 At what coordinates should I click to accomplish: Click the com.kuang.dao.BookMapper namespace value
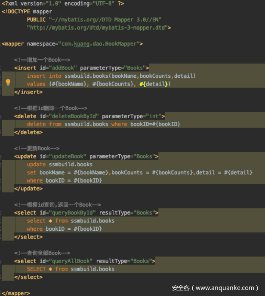click(x=108, y=44)
